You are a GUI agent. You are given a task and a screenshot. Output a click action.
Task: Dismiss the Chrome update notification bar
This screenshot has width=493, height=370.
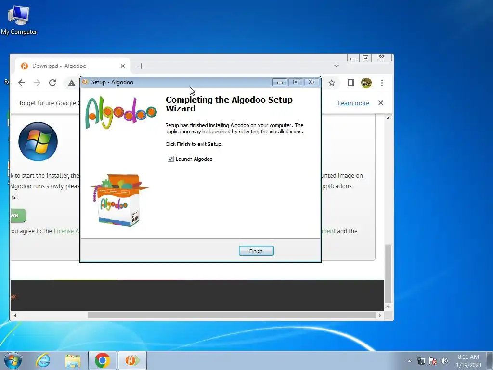381,103
